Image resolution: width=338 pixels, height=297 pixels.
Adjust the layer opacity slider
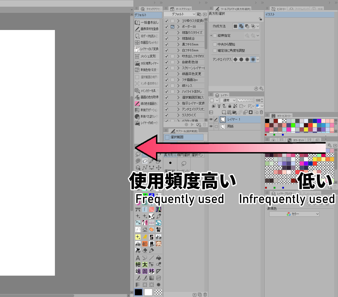click(246, 100)
